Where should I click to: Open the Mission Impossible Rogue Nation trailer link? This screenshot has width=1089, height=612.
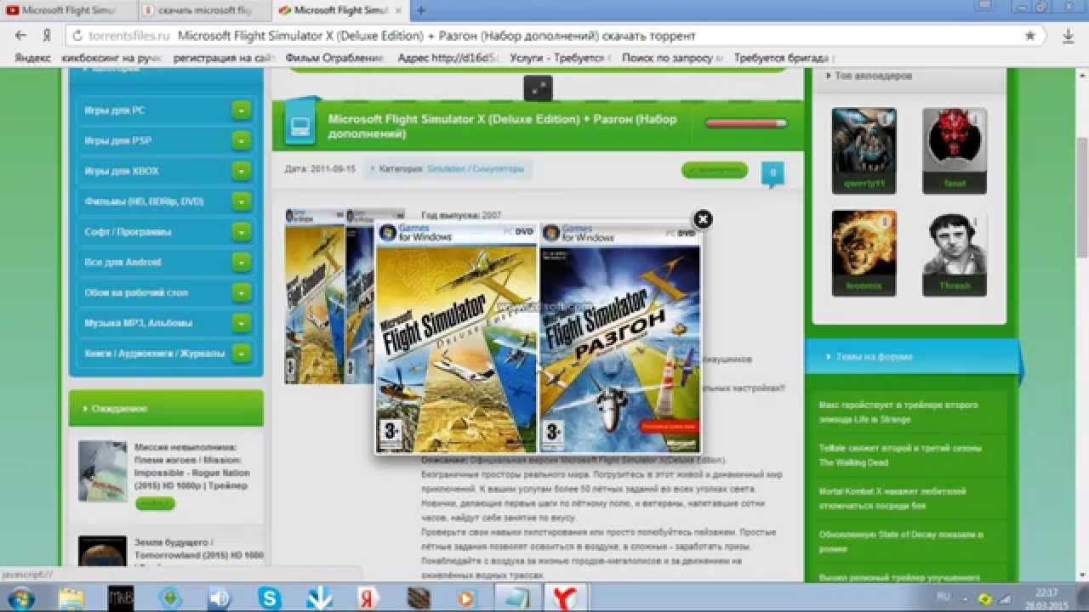pos(192,467)
